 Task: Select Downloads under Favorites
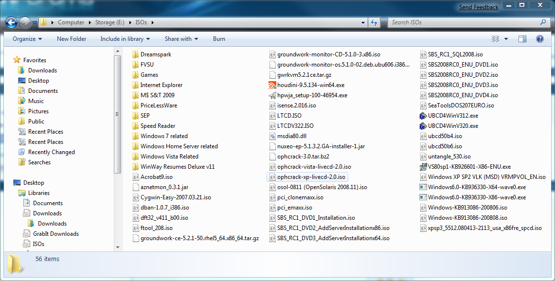(x=42, y=70)
